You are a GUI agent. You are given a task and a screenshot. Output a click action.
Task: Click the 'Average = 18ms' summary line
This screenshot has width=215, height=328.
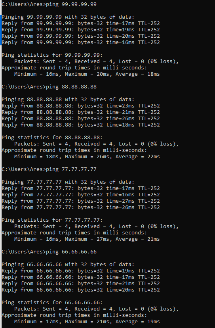coord(87,74)
